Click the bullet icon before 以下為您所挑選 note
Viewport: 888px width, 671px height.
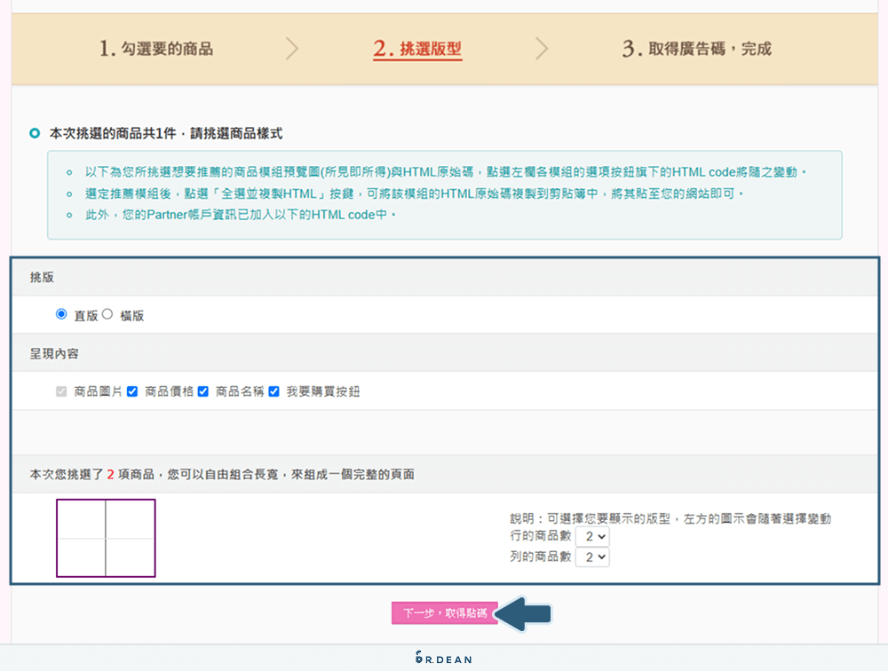pyautogui.click(x=68, y=172)
